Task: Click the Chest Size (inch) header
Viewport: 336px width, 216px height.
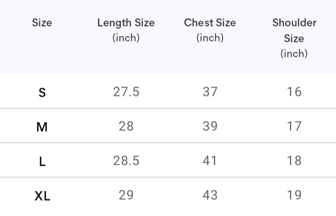Action: click(x=210, y=30)
